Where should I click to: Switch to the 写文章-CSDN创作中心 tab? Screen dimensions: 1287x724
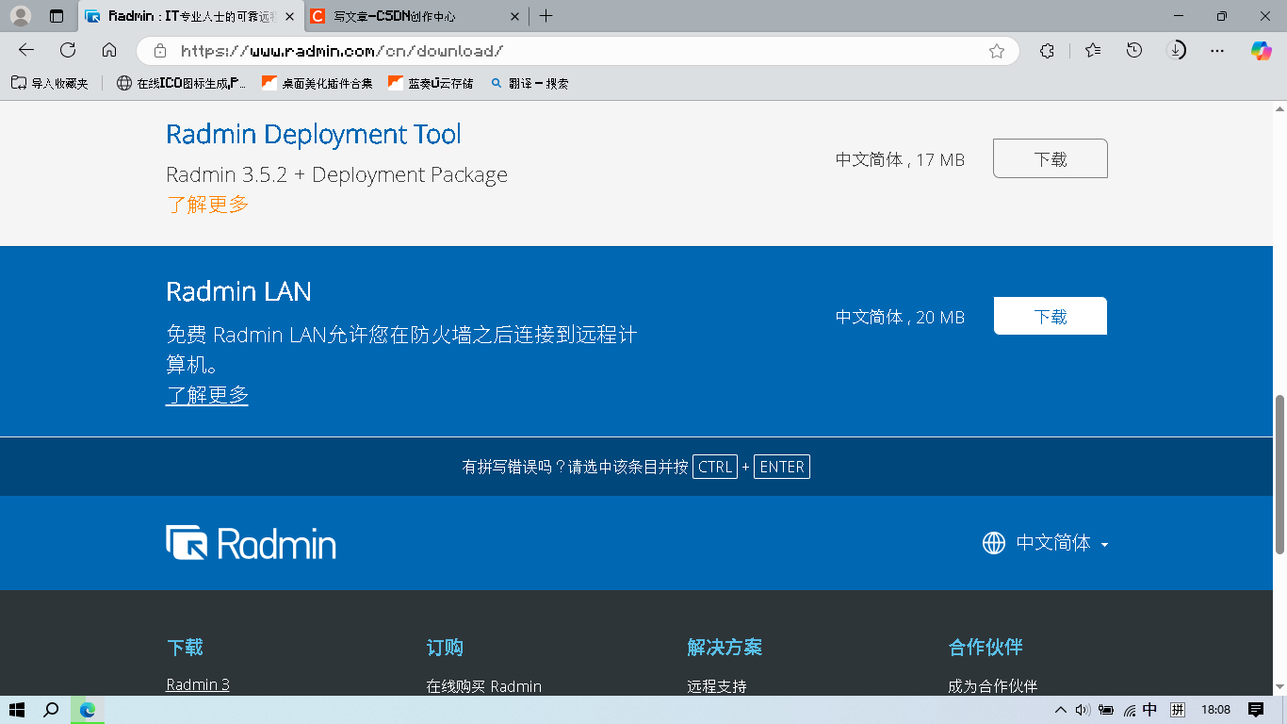415,16
